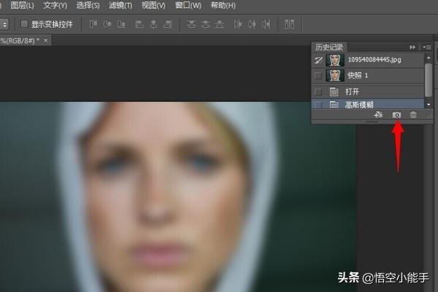Create new document from current state icon
Image resolution: width=438 pixels, height=292 pixels.
tap(378, 115)
